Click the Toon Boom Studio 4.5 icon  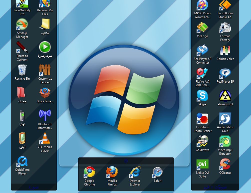[225, 5]
